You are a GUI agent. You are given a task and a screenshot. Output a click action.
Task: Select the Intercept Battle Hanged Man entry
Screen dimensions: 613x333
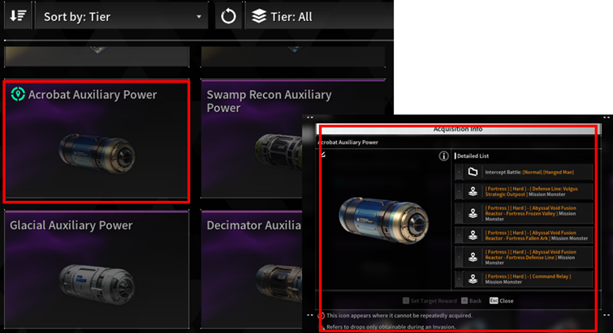click(524, 172)
